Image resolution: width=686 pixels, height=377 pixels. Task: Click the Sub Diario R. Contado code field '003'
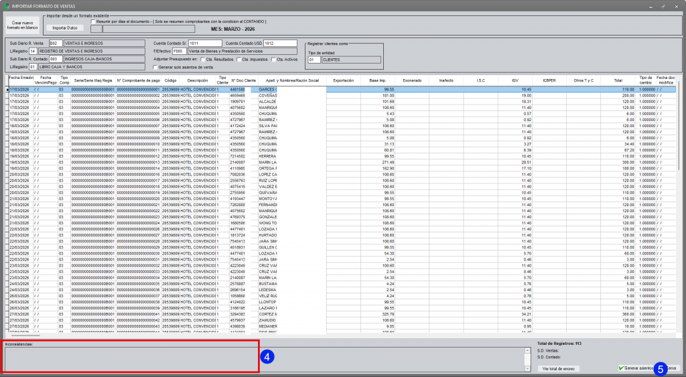pos(56,59)
